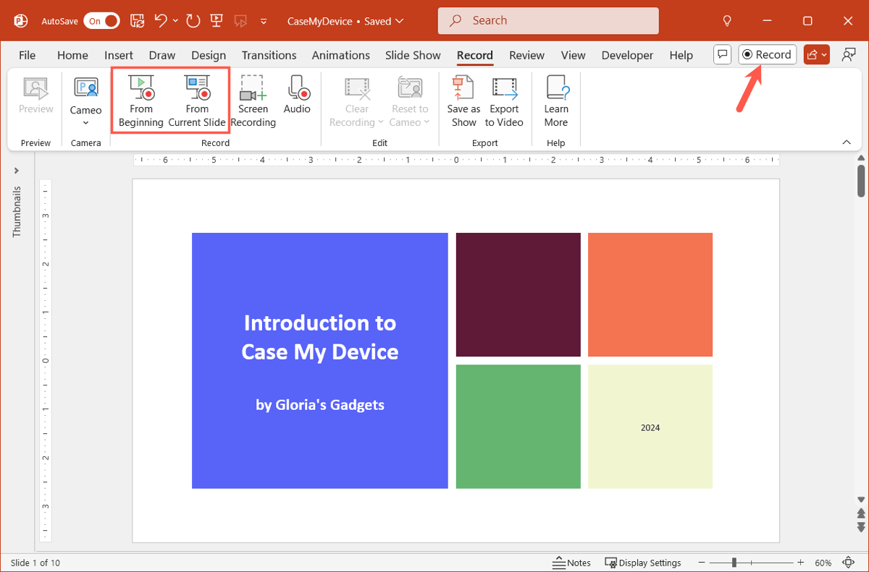Viewport: 869px width, 572px height.
Task: Click the "2024" text on slide
Action: (x=650, y=427)
